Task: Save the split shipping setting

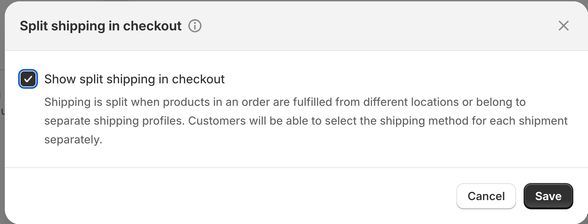Action: 548,196
